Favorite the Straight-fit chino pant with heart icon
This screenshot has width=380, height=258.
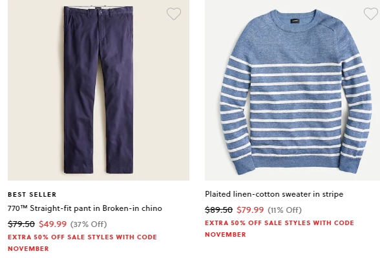174,14
